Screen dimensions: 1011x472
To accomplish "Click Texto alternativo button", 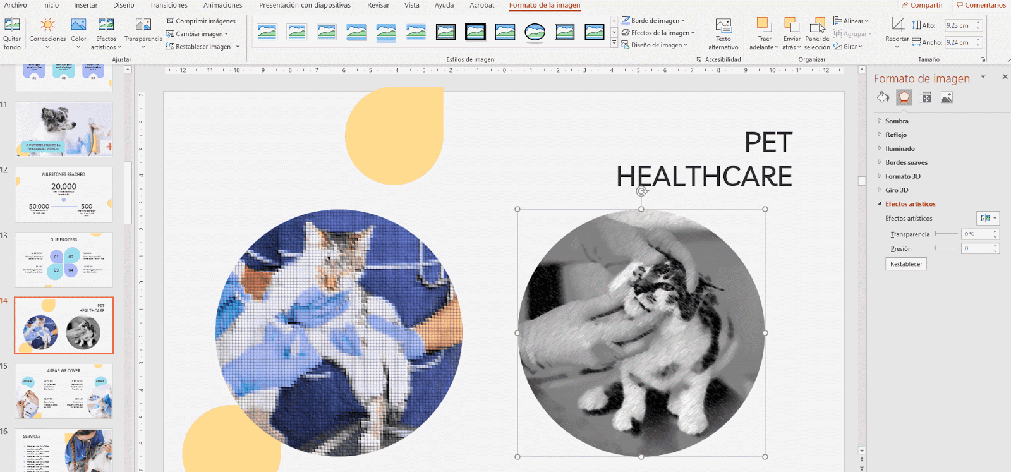I will pos(723,34).
